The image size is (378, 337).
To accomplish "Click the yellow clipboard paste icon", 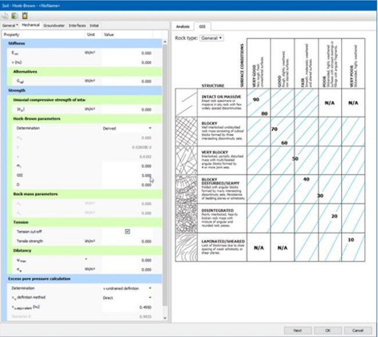I will click(24, 16).
